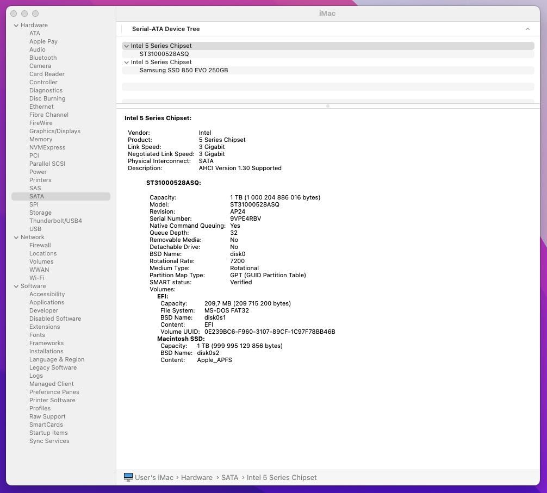Select Sync Services in sidebar
Image resolution: width=547 pixels, height=493 pixels.
coord(49,441)
